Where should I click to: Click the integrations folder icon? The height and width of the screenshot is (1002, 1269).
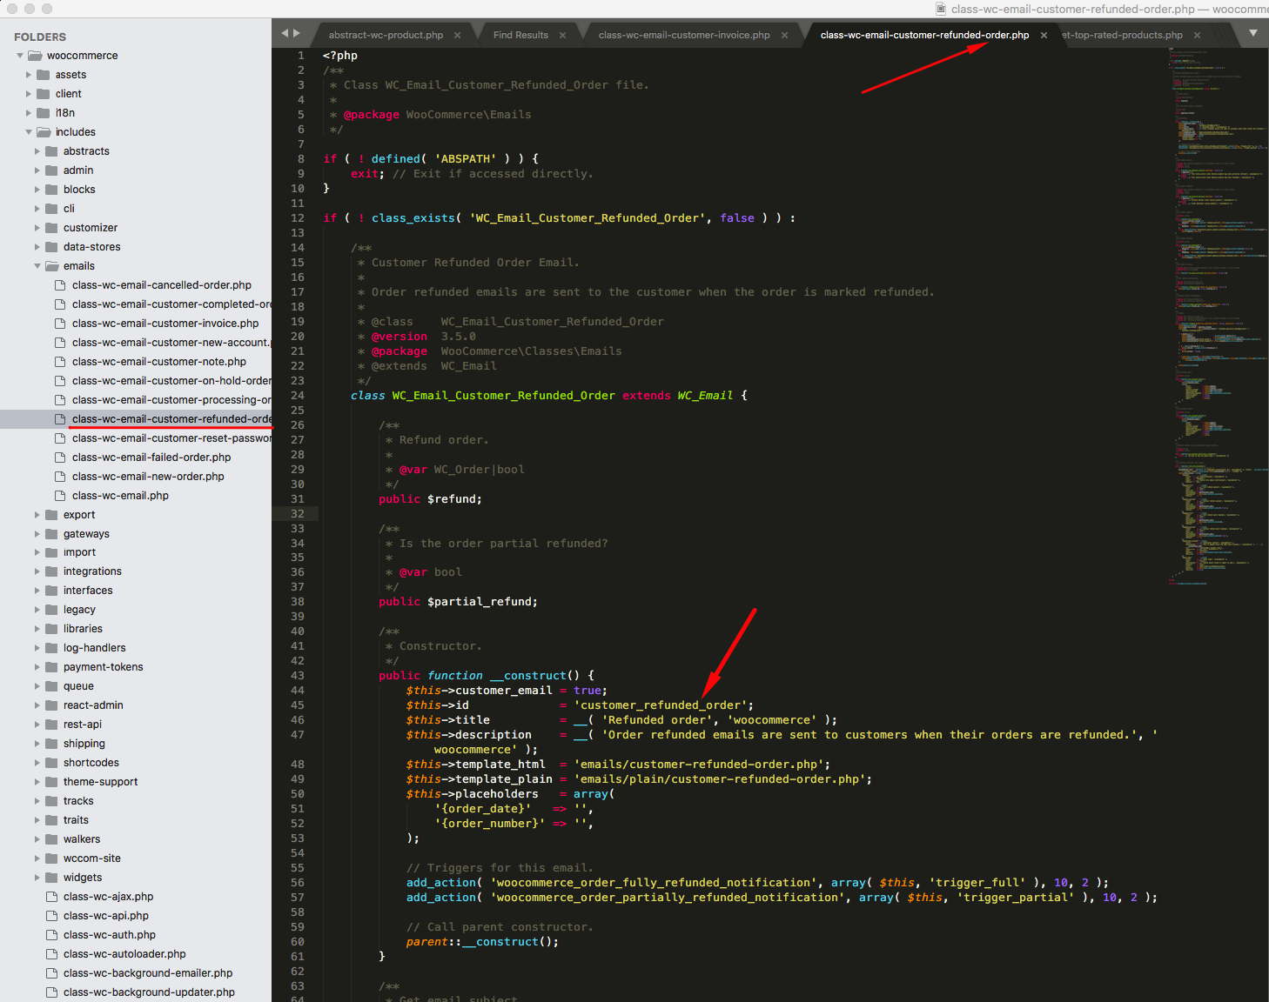[x=51, y=571]
